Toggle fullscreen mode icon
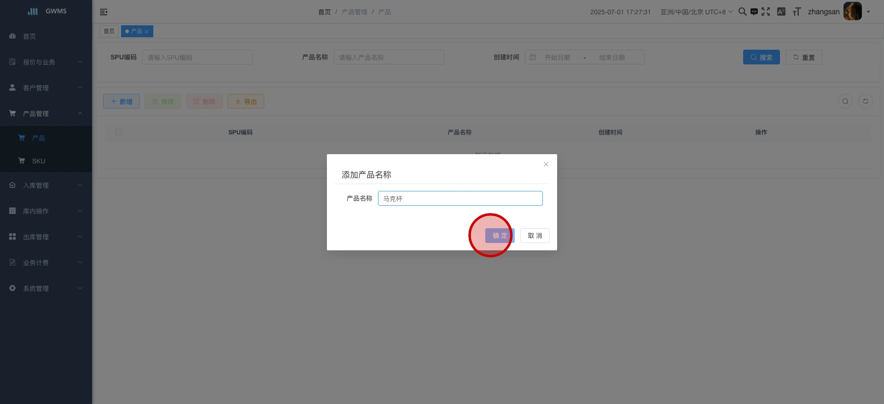Image resolution: width=884 pixels, height=404 pixels. (766, 12)
